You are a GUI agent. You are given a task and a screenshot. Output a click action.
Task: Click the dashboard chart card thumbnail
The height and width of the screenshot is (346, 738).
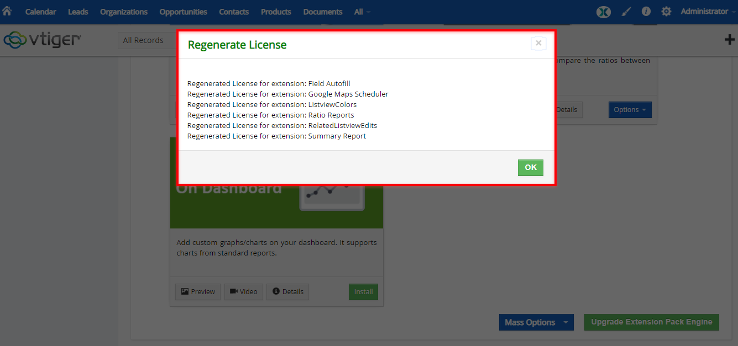pos(276,206)
